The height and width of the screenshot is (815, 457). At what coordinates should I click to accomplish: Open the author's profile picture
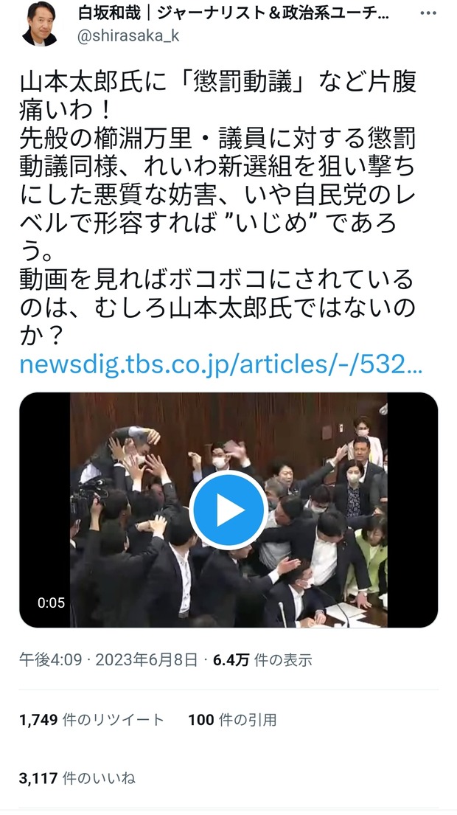40,24
